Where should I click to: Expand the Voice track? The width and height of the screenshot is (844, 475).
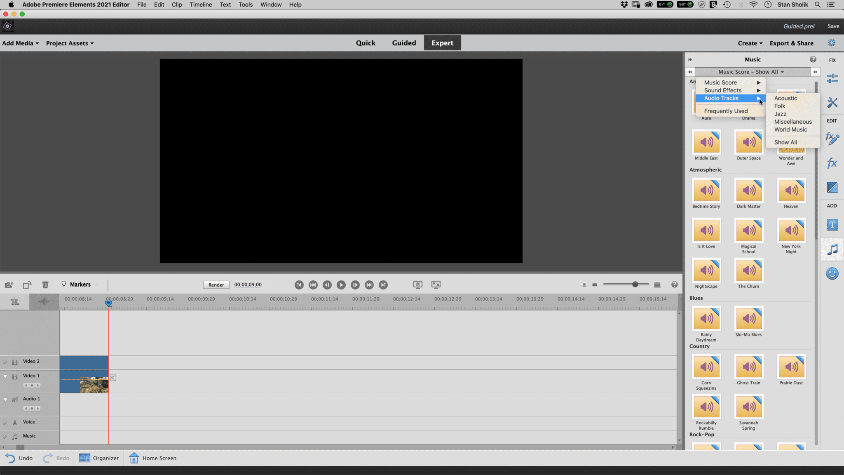(5, 423)
